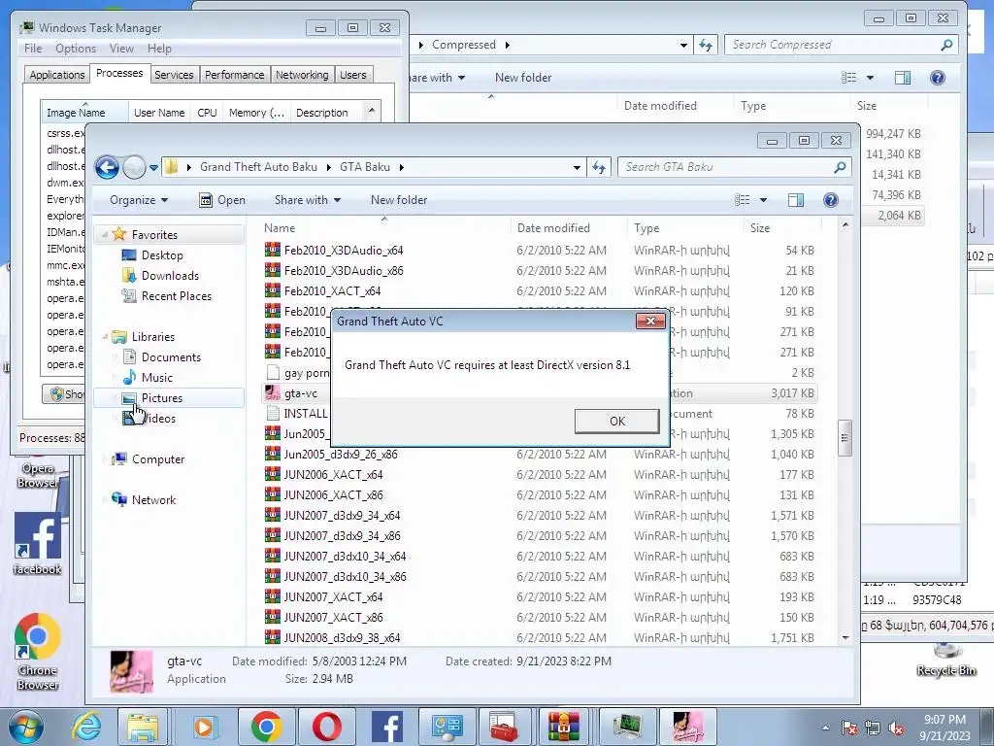Show hidden system tray icons
Viewport: 994px width, 746px height.
tap(825, 728)
